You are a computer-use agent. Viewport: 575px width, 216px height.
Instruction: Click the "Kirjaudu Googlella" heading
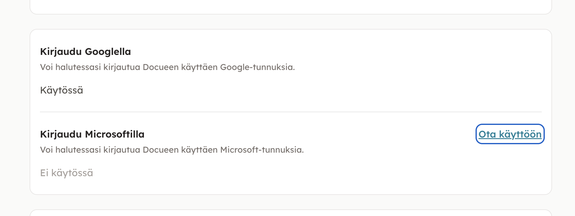(85, 52)
